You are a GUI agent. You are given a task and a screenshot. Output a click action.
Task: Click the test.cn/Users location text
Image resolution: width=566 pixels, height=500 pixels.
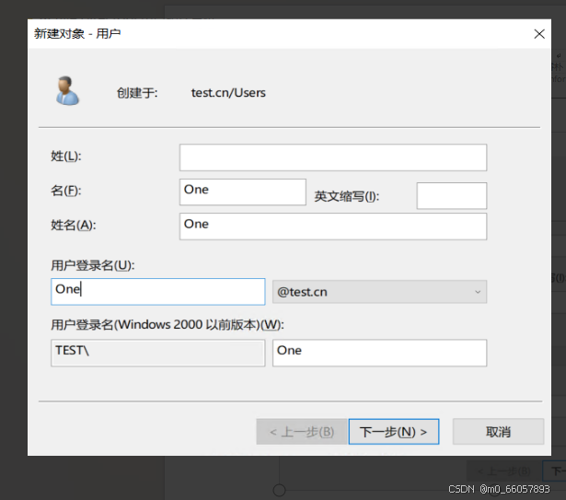(x=228, y=93)
